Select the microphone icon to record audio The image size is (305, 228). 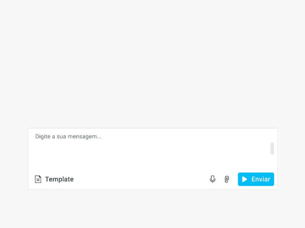213,179
